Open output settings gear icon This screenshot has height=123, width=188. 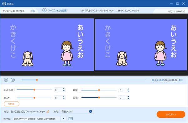click(91, 111)
